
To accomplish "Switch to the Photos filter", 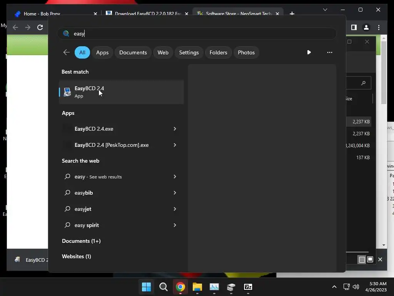I will pos(246,52).
